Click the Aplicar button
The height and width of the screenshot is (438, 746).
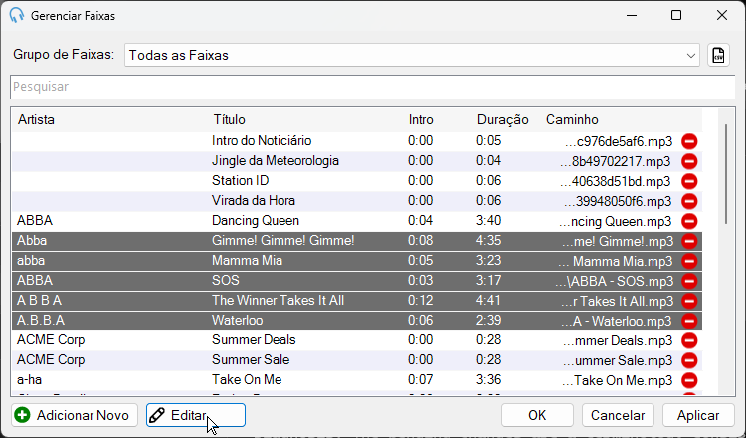click(x=698, y=415)
